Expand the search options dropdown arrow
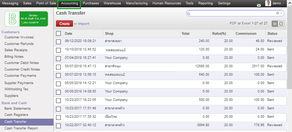The width and height of the screenshot is (292, 132). coord(281,13)
